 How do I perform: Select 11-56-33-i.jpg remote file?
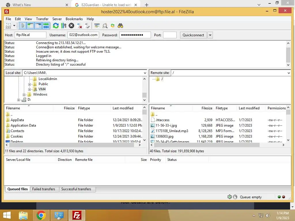(218, 125)
